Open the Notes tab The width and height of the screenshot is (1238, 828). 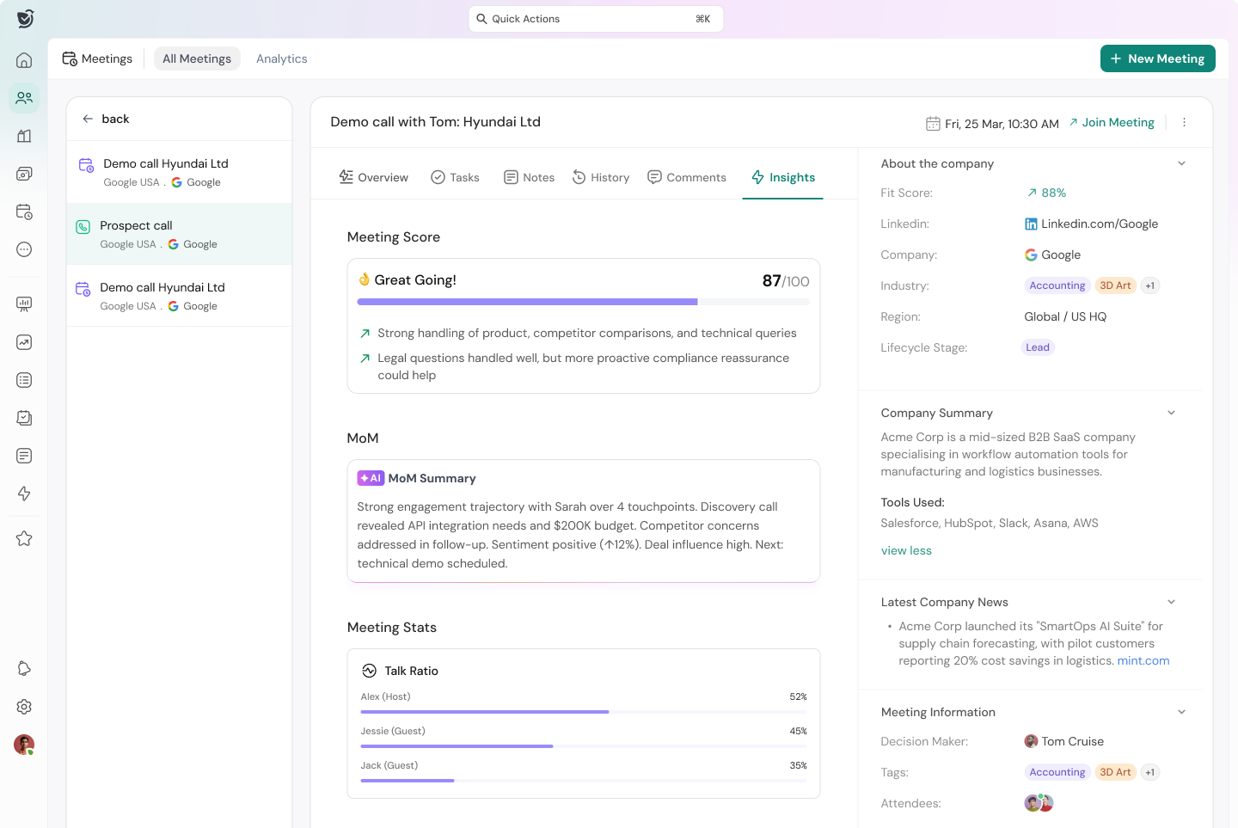pyautogui.click(x=529, y=177)
